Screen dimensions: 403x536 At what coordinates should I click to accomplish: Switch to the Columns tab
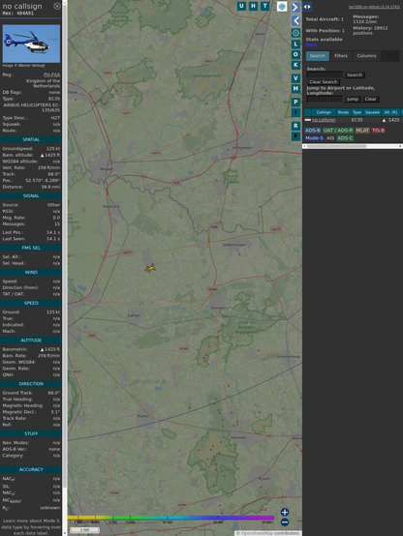[x=366, y=56]
